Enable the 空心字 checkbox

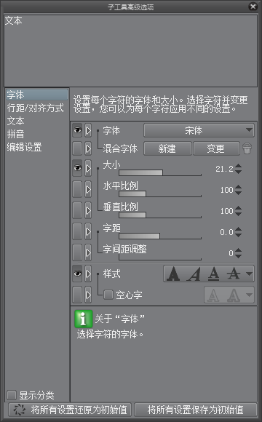[x=108, y=295]
